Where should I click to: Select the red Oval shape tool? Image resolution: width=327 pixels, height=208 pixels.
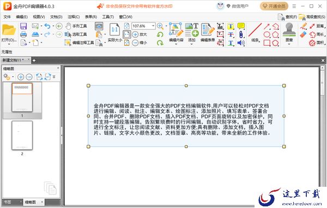click(267, 35)
